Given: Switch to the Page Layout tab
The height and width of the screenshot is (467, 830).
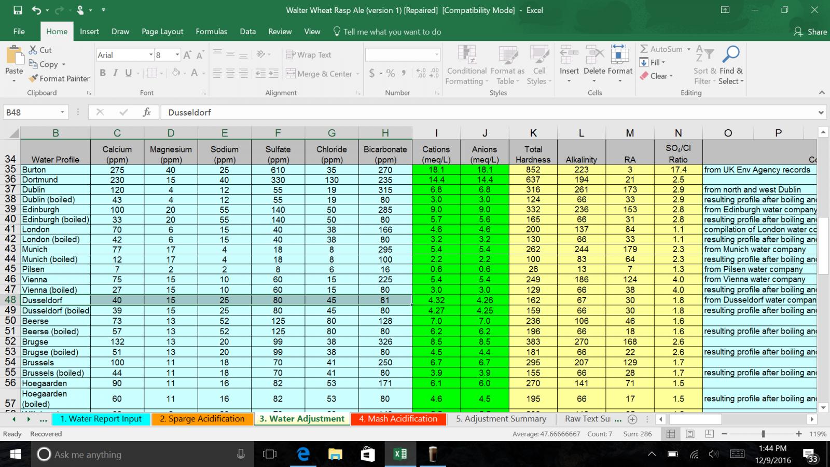Looking at the screenshot, I should point(162,32).
